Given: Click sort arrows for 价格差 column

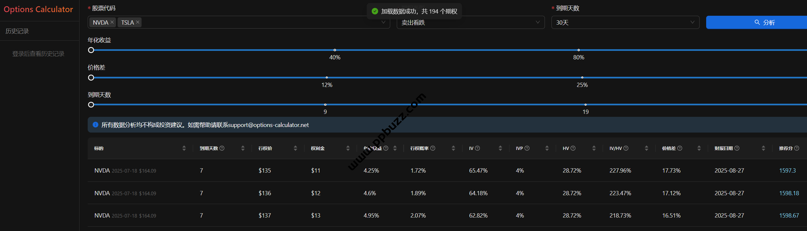Looking at the screenshot, I should (x=699, y=148).
